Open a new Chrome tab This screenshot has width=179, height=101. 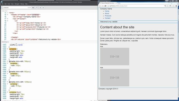(x=119, y=3)
